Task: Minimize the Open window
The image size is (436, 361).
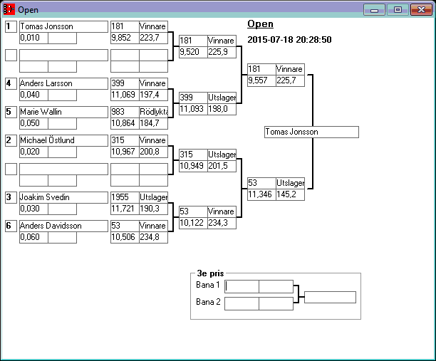Action: point(373,10)
